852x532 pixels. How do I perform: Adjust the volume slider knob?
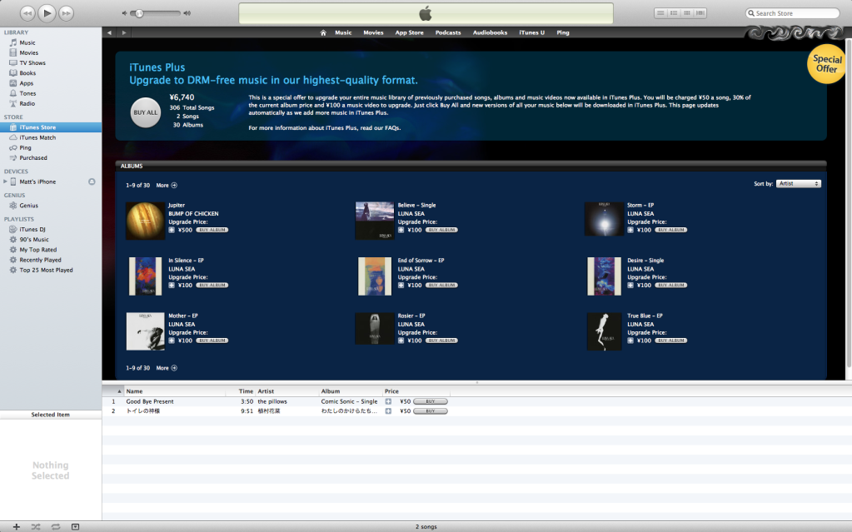[139, 13]
